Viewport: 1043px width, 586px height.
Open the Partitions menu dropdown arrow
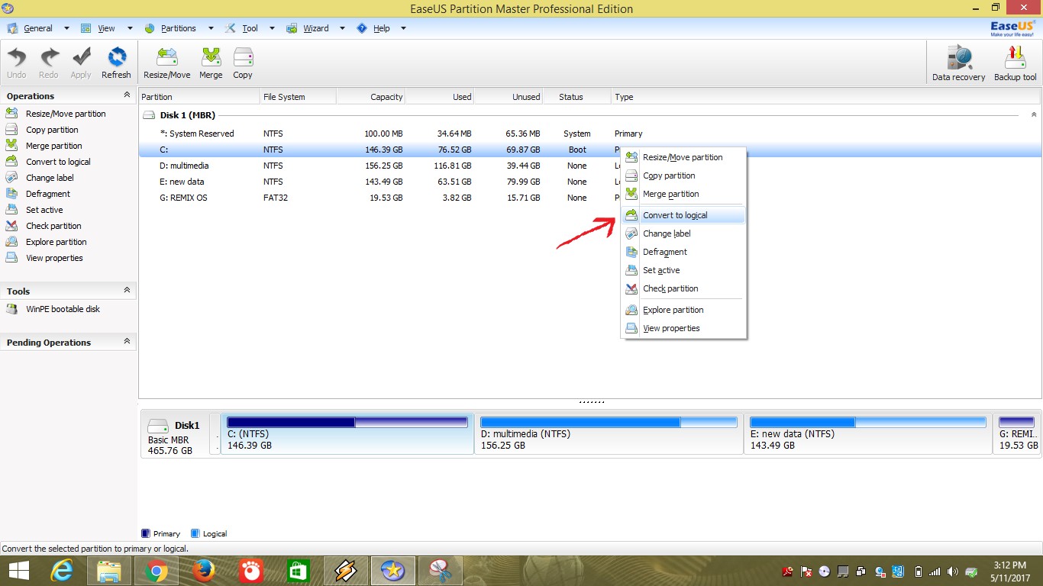click(210, 28)
